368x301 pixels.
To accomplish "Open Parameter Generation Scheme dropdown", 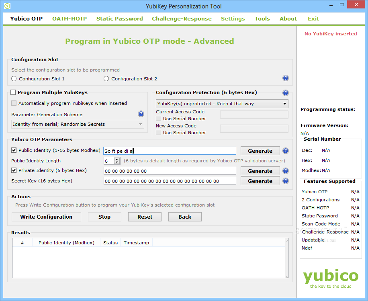I will pyautogui.click(x=78, y=124).
